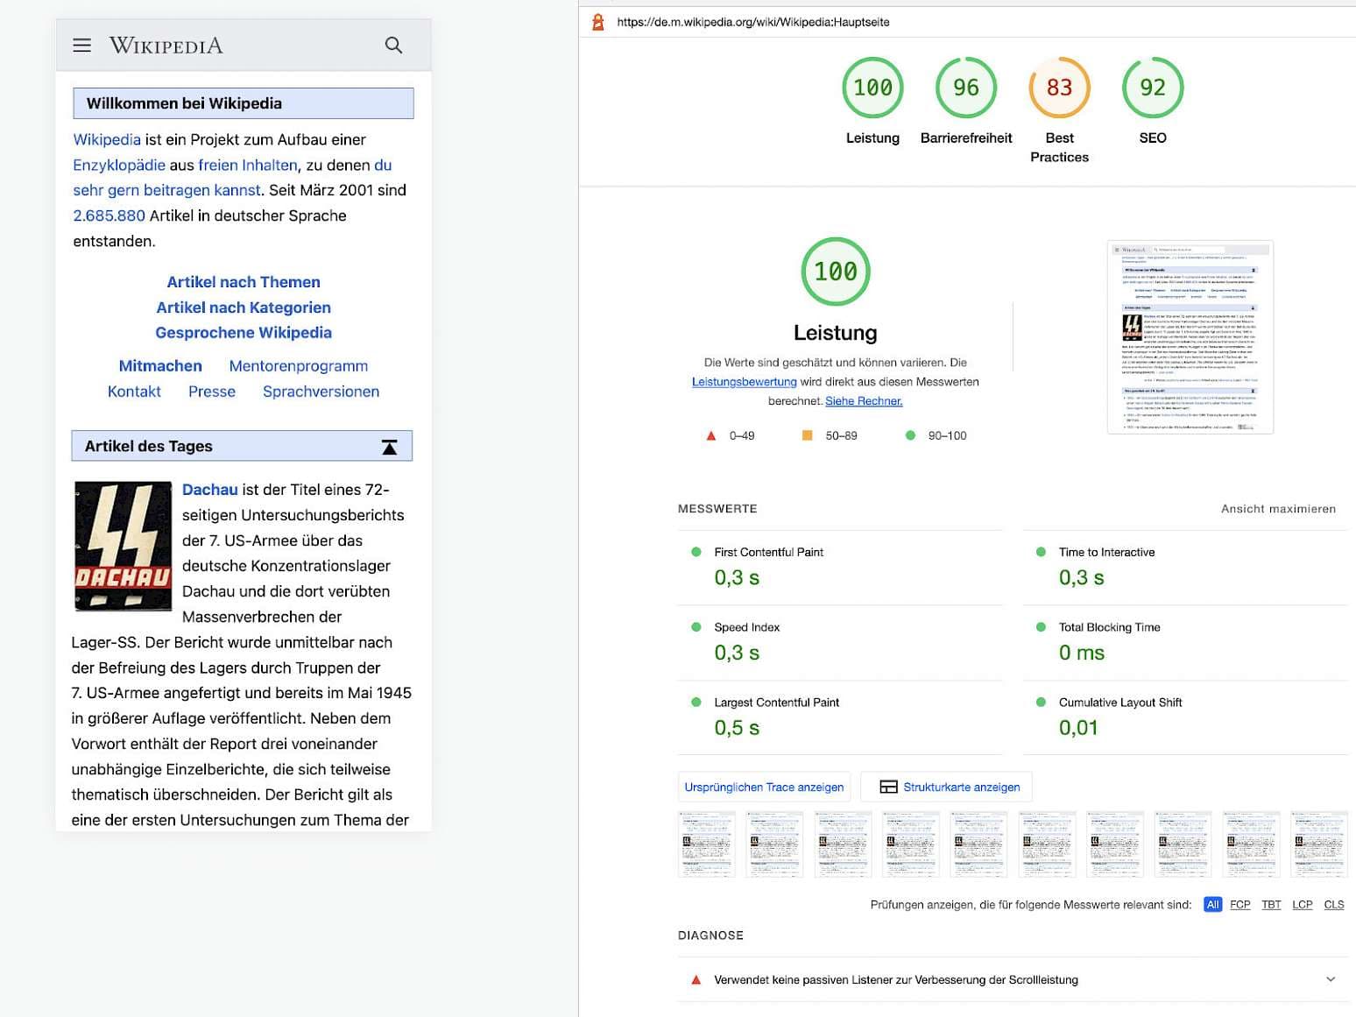This screenshot has width=1356, height=1017.
Task: Jump to the Leistung score gauge at top
Action: (x=872, y=88)
